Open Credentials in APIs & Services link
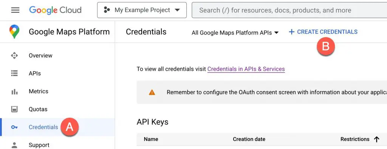387x149 pixels. click(x=246, y=69)
